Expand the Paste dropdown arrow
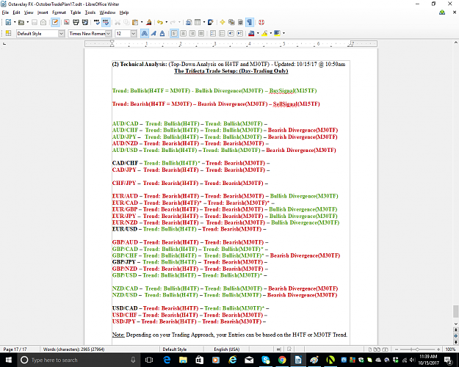Viewport: 459px width, 367px height. [142, 22]
